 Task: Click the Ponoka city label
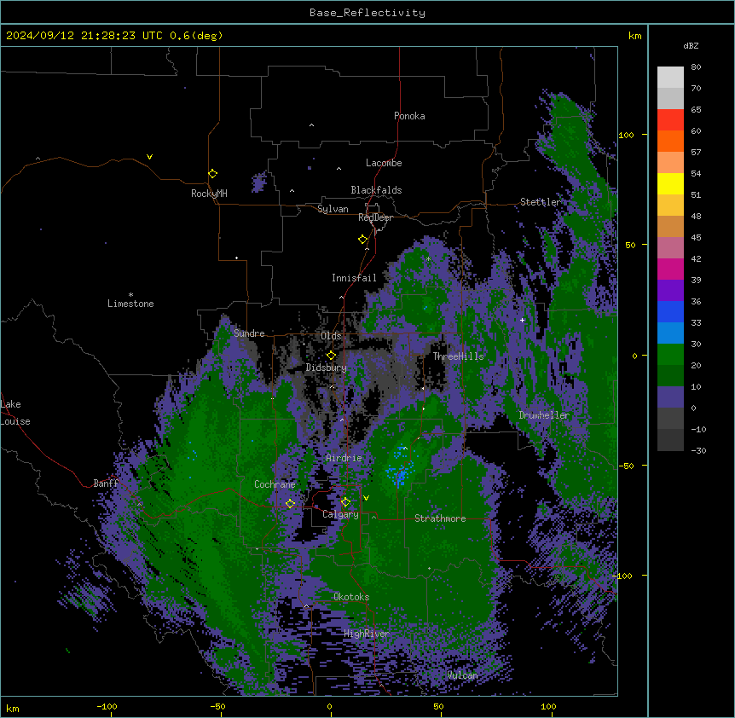[409, 116]
